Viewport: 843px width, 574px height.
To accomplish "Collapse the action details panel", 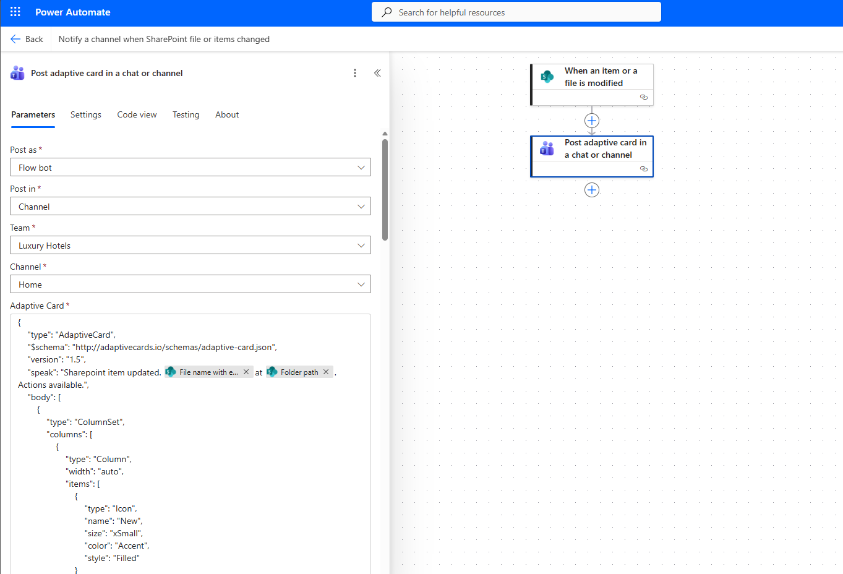I will click(x=377, y=73).
